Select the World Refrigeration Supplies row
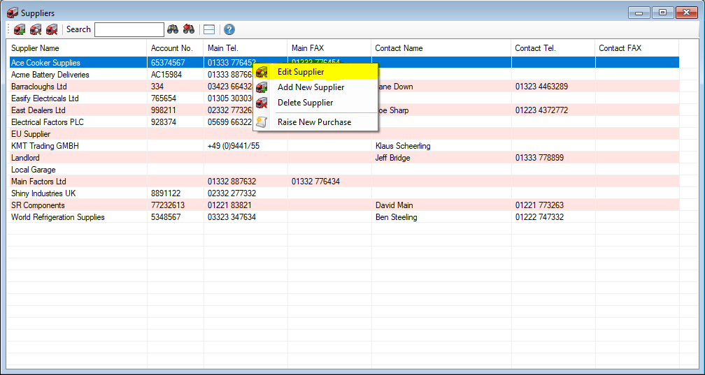This screenshot has height=375, width=705. (x=58, y=217)
